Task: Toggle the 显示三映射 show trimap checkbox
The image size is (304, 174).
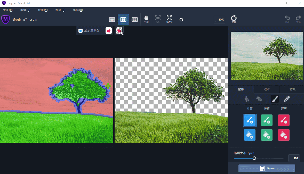Action: click(x=81, y=31)
